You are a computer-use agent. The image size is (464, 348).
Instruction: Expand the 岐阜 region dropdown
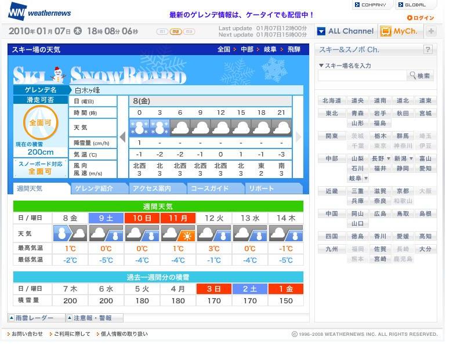coord(366,178)
